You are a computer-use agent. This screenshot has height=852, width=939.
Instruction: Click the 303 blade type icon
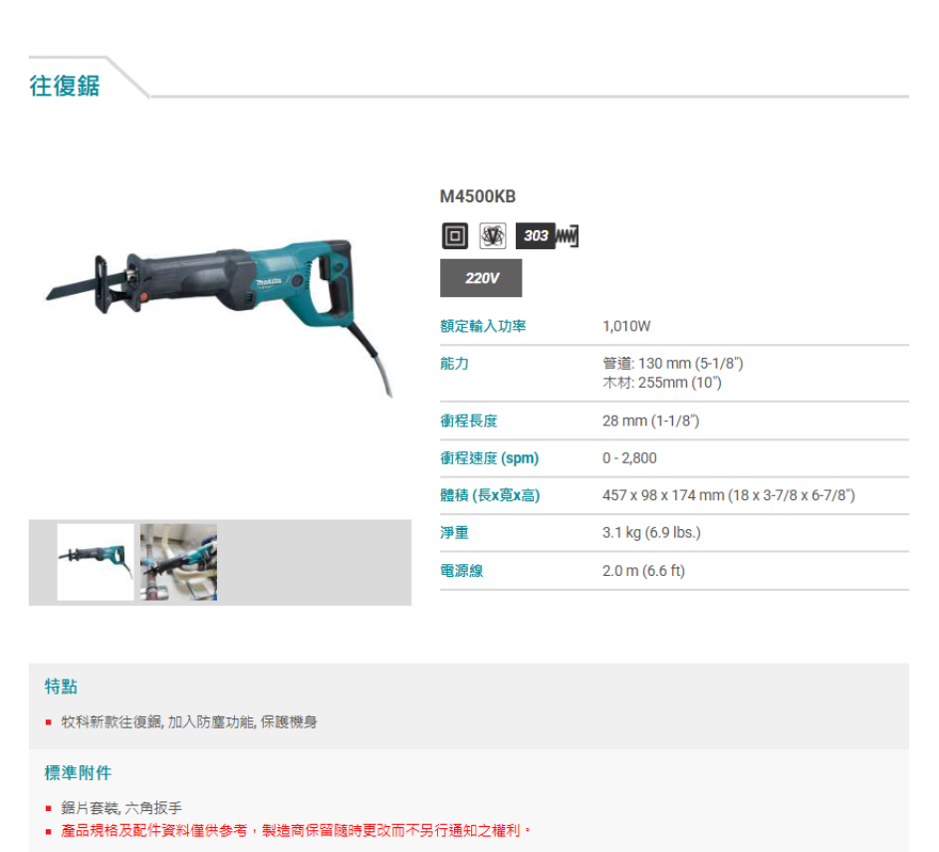point(547,235)
